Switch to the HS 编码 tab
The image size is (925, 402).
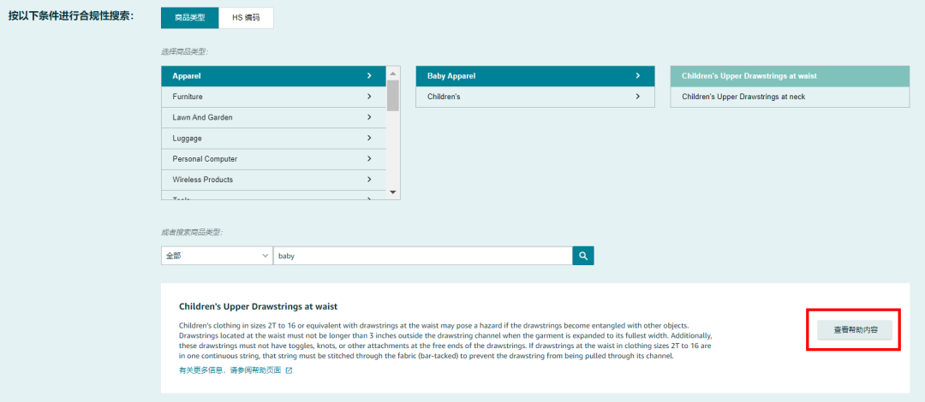coord(246,18)
